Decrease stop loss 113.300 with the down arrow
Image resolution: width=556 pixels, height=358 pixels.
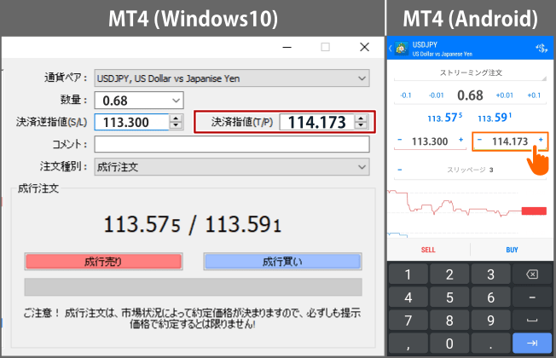coord(176,125)
